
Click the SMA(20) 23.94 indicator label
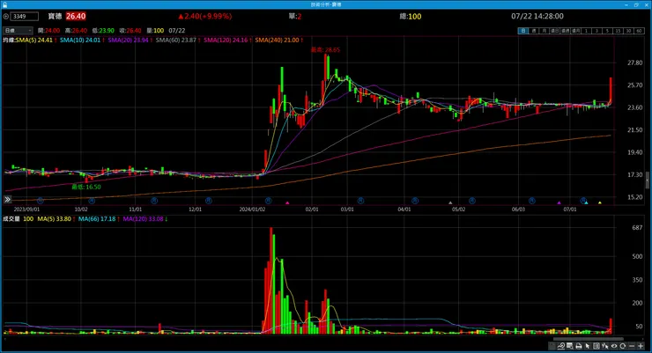pos(130,40)
